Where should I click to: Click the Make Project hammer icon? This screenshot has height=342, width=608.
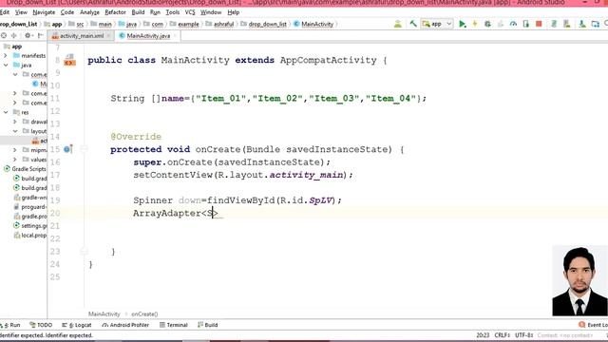pyautogui.click(x=413, y=24)
